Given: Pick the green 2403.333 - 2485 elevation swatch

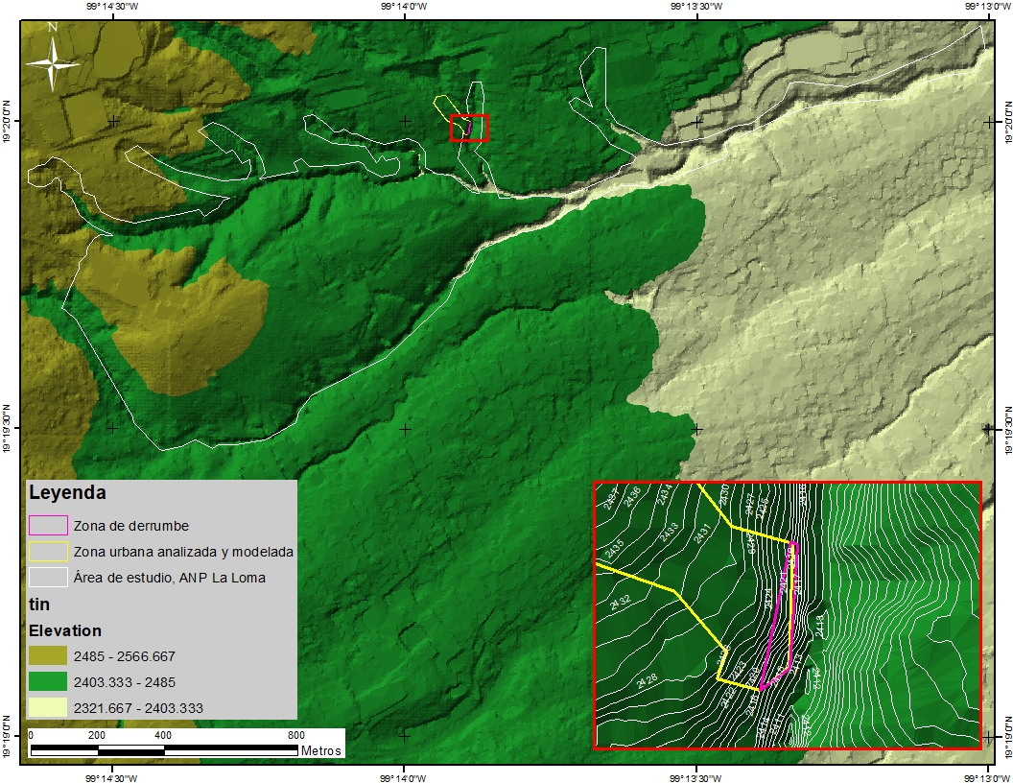Looking at the screenshot, I should coord(48,682).
